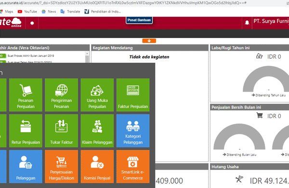The image size is (289, 188).
Task: Open the SmartLink e-Commerce tile
Action: click(133, 167)
